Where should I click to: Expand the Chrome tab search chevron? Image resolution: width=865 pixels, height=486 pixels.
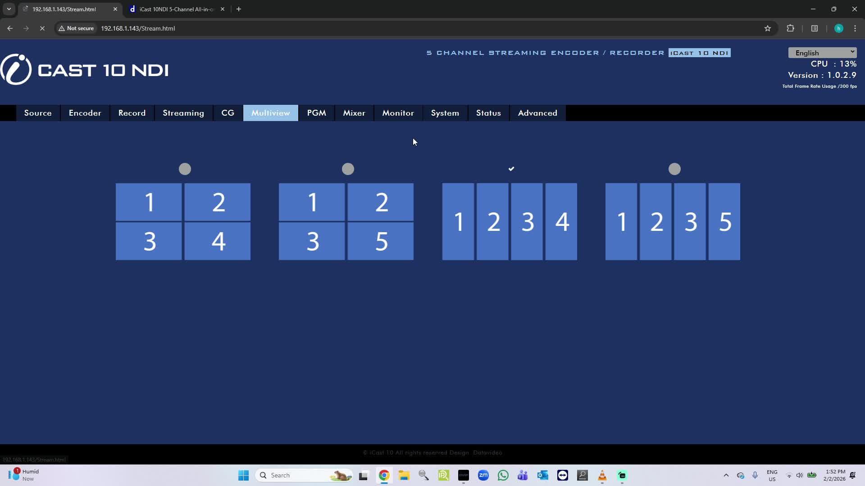(x=9, y=9)
